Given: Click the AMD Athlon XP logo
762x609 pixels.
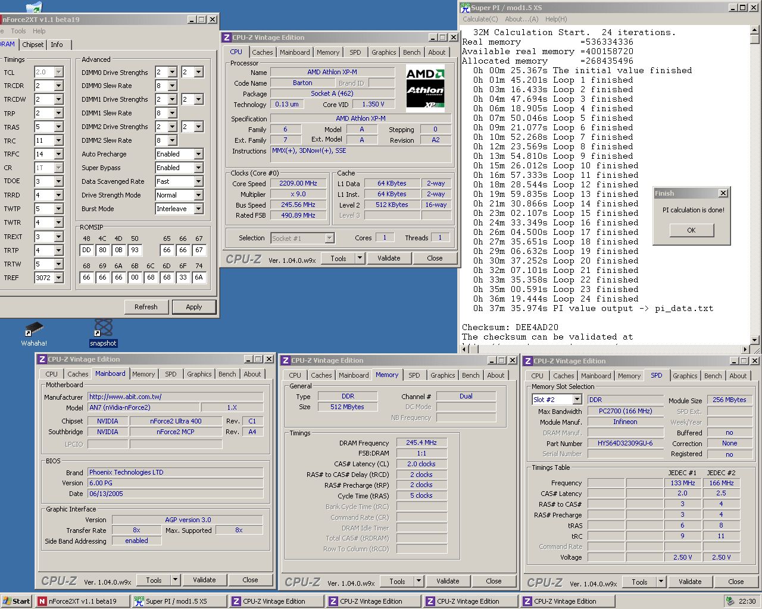Looking at the screenshot, I should [x=425, y=89].
